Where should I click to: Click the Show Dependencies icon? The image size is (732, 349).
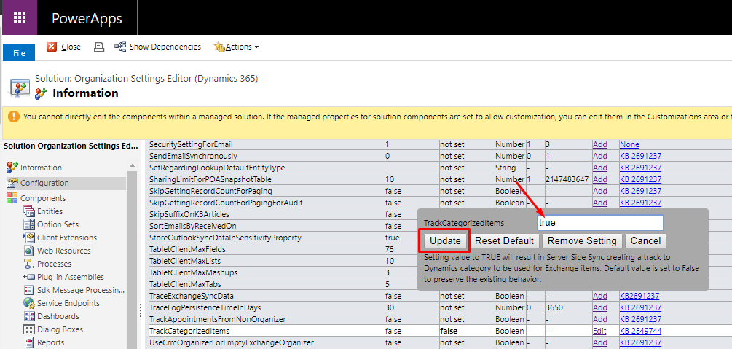tap(120, 47)
